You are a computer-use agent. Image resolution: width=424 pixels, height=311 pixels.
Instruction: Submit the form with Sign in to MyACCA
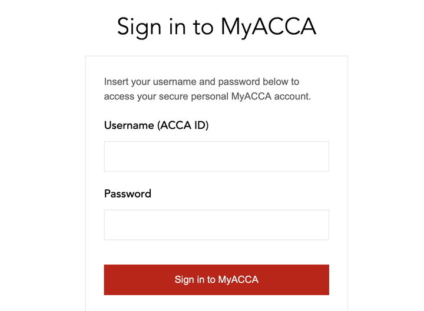tap(216, 279)
